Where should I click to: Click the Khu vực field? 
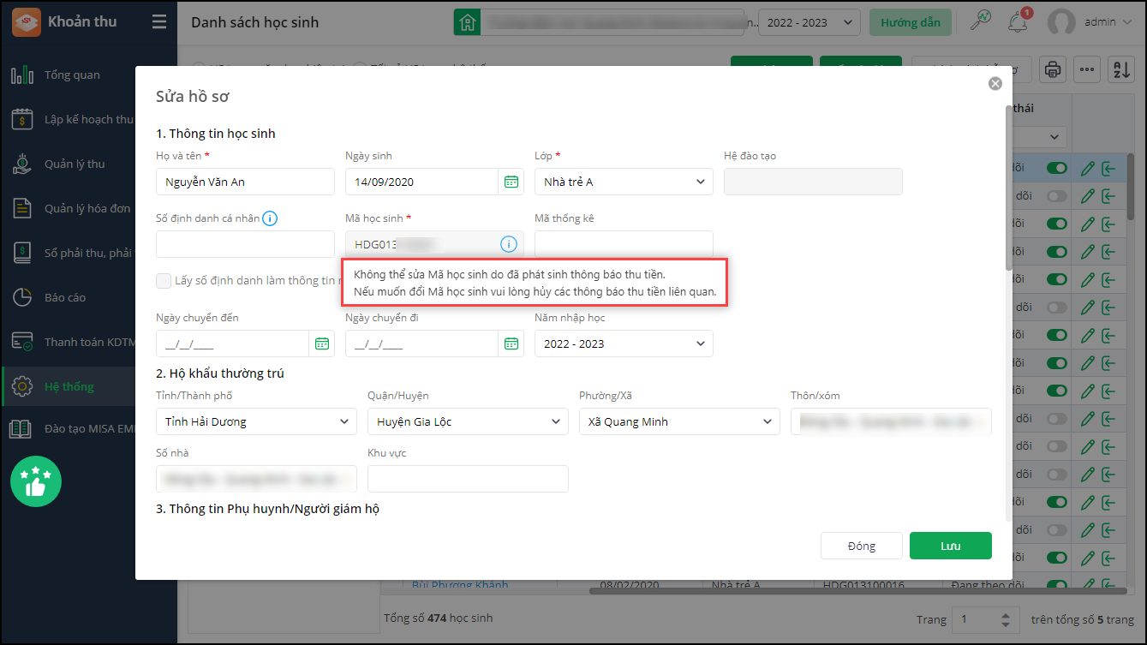(x=468, y=479)
